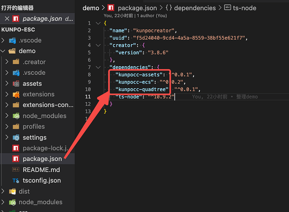The image size is (289, 212).
Task: Expand the dist folder chevron
Action: pos(3,191)
